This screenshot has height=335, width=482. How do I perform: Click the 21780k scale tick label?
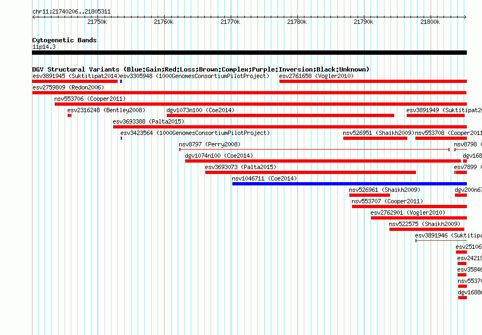tap(297, 22)
